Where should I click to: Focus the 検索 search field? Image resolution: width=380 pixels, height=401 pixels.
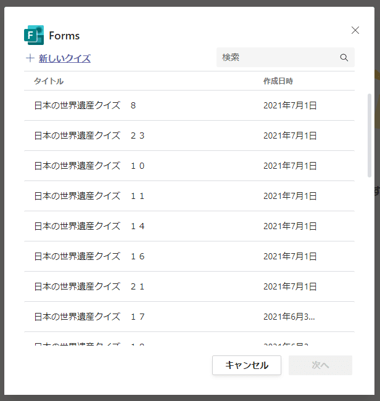click(x=285, y=57)
